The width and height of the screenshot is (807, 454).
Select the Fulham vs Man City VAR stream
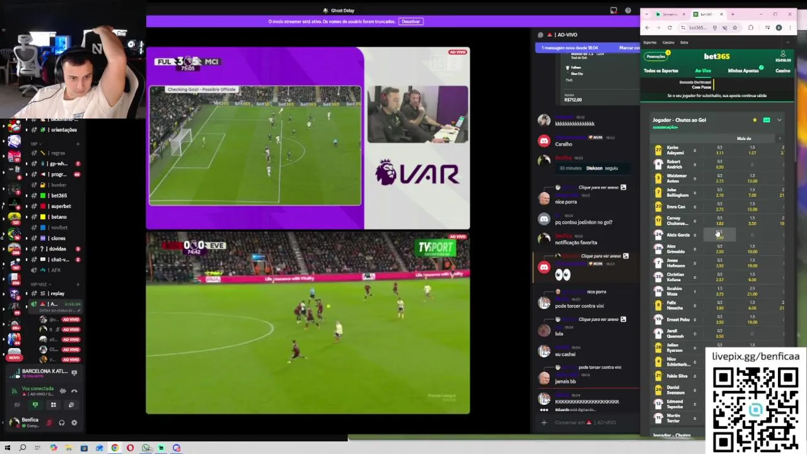click(308, 138)
